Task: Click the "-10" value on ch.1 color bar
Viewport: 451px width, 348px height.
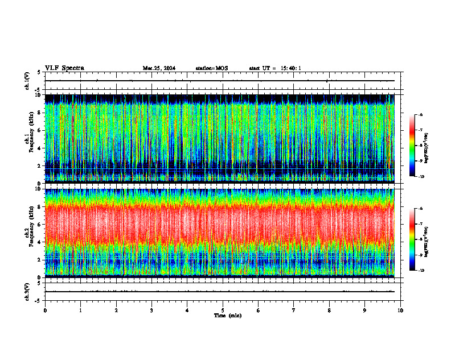Action: click(421, 177)
